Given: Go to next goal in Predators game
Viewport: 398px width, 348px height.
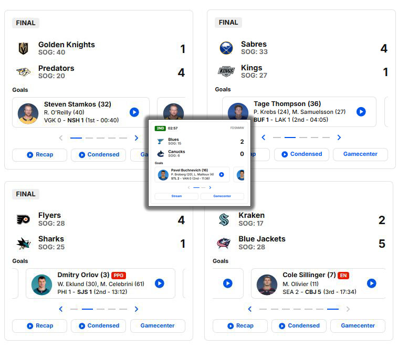Looking at the screenshot, I should [x=137, y=138].
